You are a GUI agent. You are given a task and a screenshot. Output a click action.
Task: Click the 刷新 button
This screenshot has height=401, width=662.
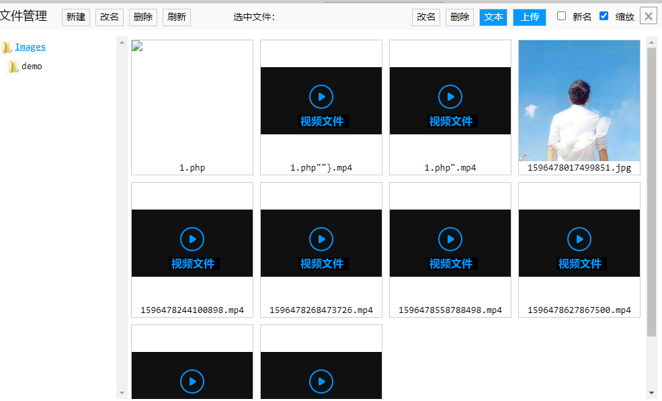tap(177, 17)
